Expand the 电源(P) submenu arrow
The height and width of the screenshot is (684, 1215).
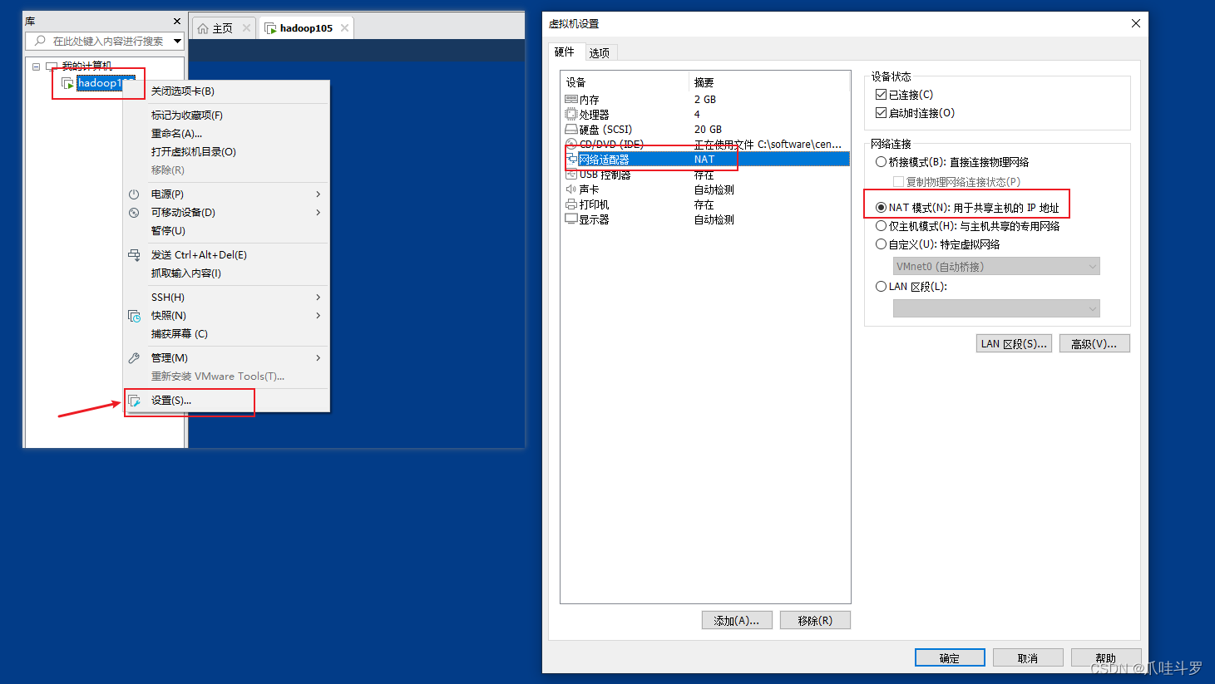coord(319,194)
